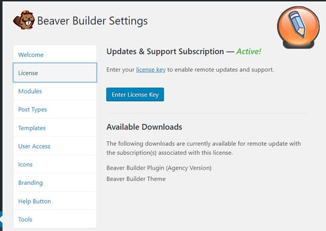Go to the Help Button tab

click(55, 201)
